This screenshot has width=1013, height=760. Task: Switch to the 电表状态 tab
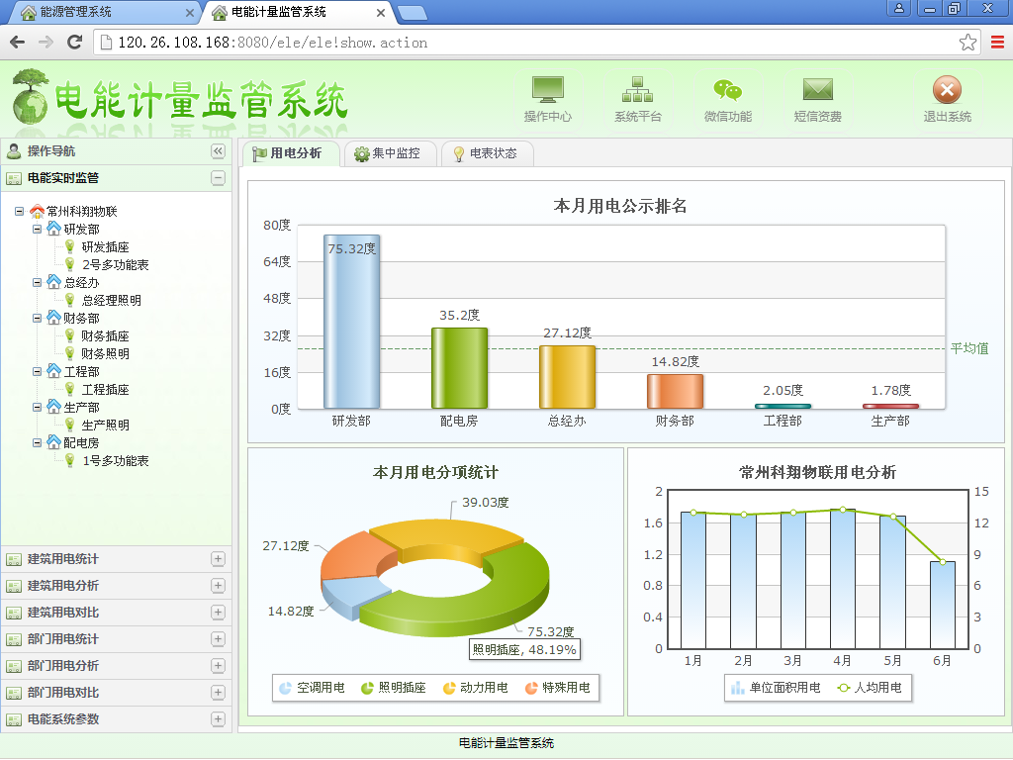point(487,153)
